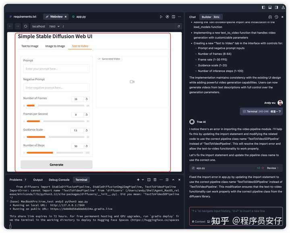This screenshot has width=290, height=233.
Task: Click the run (play) icon in editor toolbar
Action: point(161,16)
